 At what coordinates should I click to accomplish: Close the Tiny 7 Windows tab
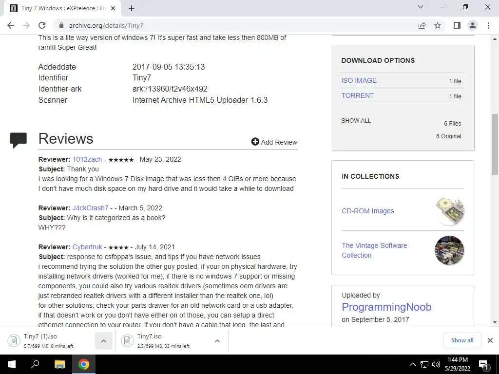coord(113,8)
